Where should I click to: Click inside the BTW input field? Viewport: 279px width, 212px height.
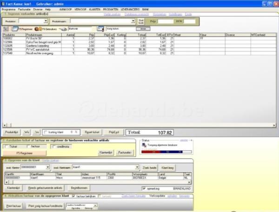tap(190, 21)
